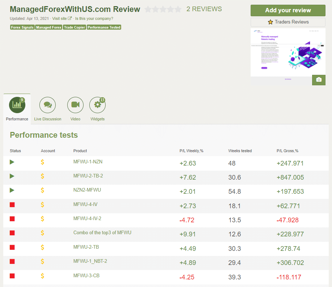This screenshot has height=287, width=332.
Task: Click the Status column header
Action: tap(15, 151)
